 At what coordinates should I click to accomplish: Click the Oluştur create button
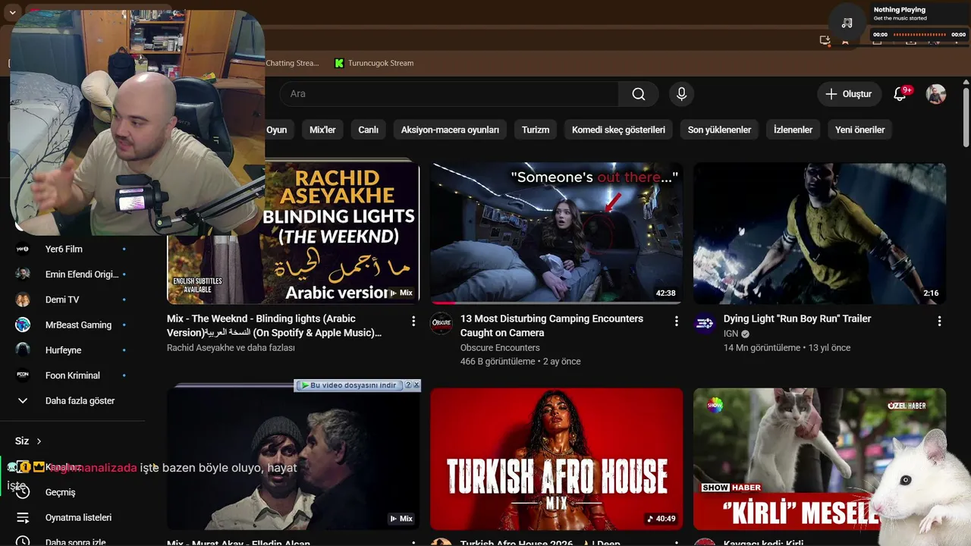point(849,94)
